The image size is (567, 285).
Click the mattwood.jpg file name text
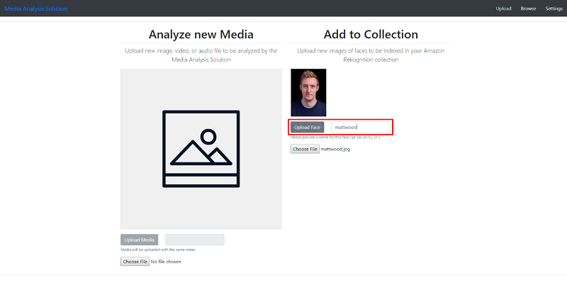tap(335, 150)
